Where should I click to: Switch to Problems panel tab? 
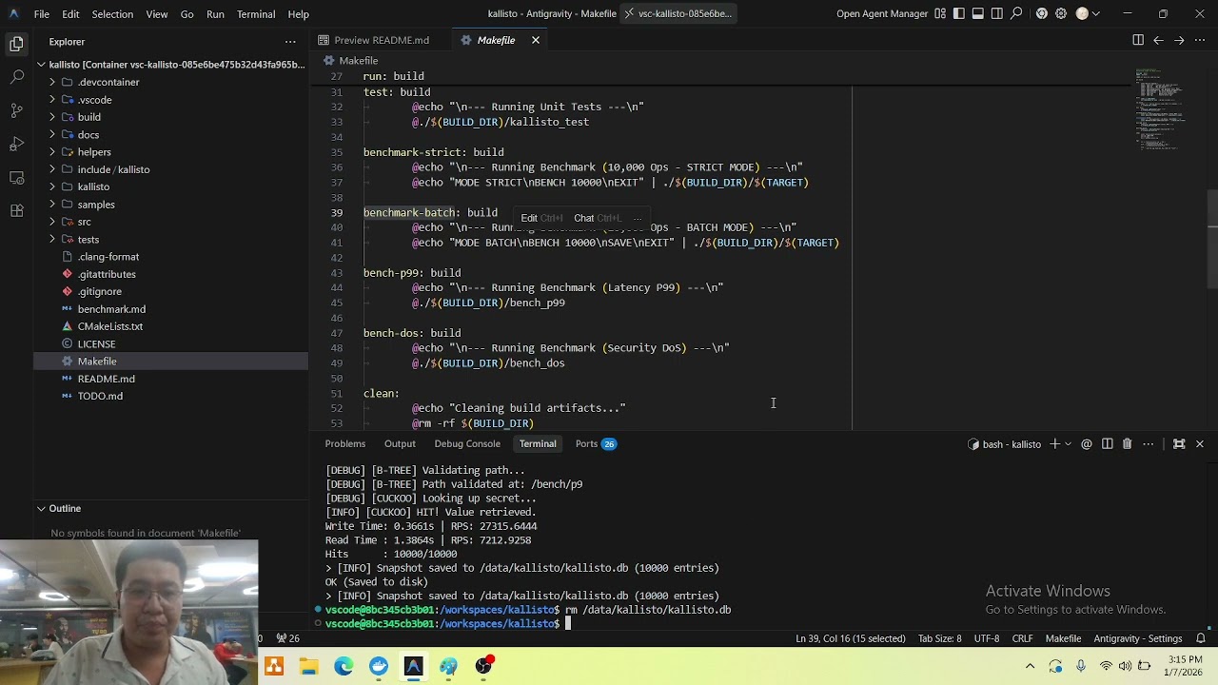coord(345,443)
